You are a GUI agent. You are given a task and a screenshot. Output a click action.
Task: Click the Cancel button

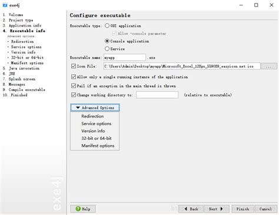[x=265, y=209]
